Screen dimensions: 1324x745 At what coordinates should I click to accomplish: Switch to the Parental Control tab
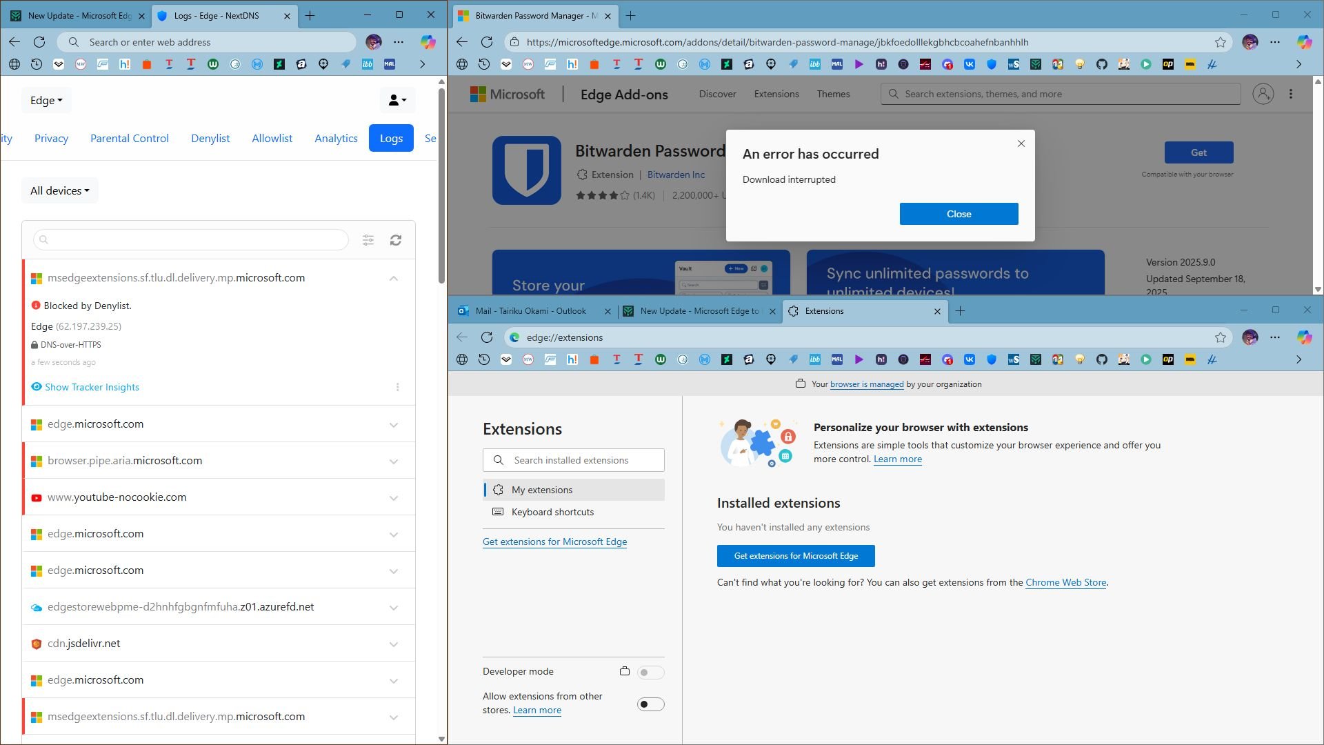130,138
